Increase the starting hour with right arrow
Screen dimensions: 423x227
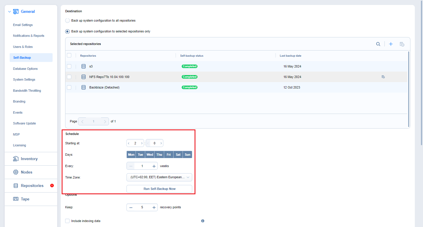[142, 143]
